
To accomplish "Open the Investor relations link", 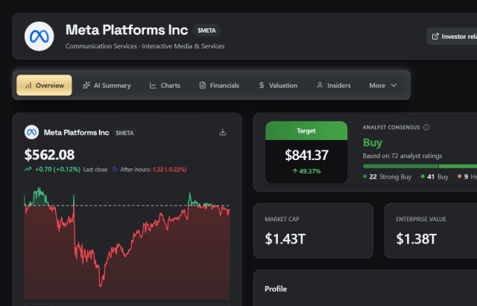I will [x=452, y=36].
